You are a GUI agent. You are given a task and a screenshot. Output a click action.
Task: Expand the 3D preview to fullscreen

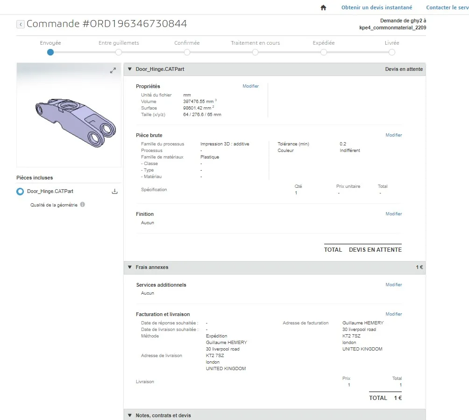click(113, 70)
